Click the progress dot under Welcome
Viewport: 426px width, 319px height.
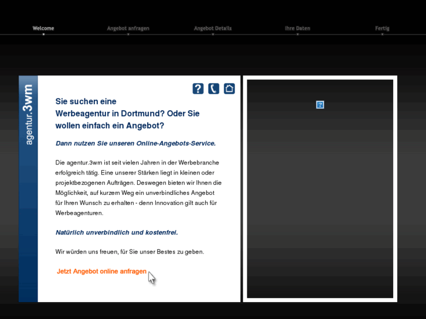(x=43, y=34)
